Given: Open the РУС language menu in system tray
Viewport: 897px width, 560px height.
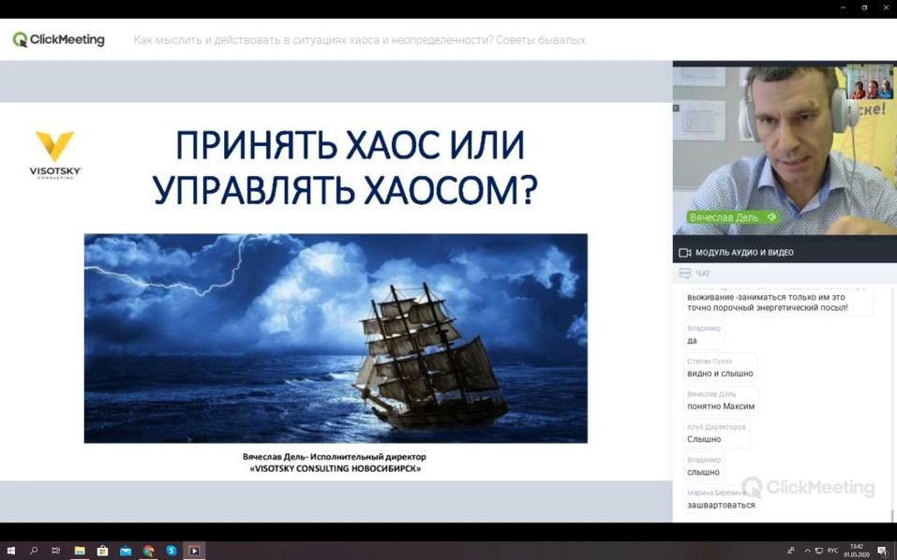Looking at the screenshot, I should pos(833,550).
